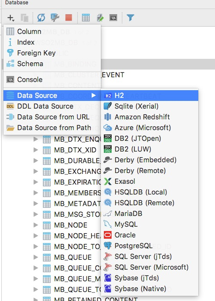Select Foreign Key menu entry
The image size is (215, 301).
pos(52,53)
